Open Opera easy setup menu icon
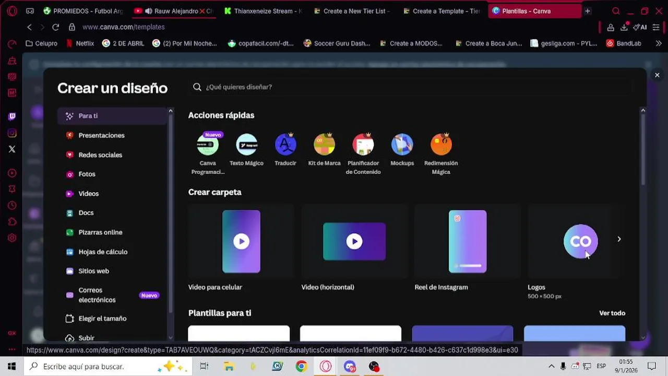Screen dimensions: 668x376 pyautogui.click(x=656, y=27)
